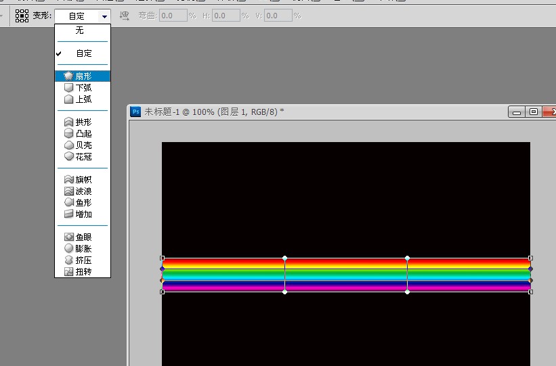Click the V distortion input field
Viewport: 556px width, 366px height.
click(x=278, y=16)
